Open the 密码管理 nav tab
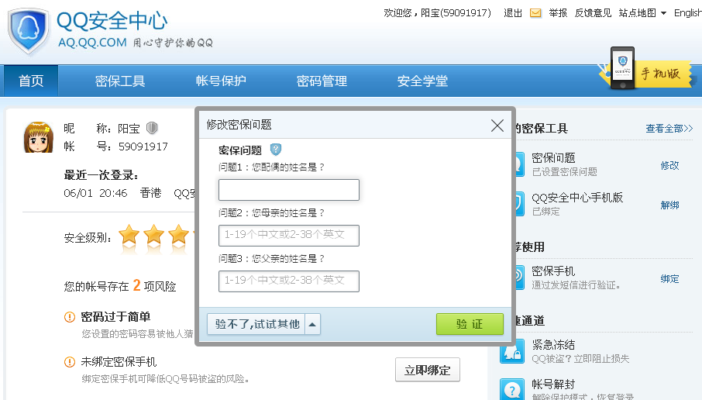Screen dimensions: 702x400 click(322, 81)
